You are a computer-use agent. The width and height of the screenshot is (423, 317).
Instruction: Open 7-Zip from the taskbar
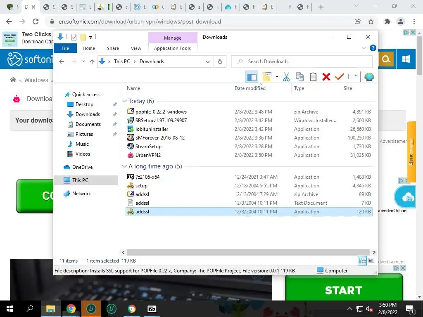pos(152,309)
